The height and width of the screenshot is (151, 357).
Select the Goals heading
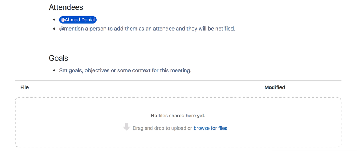pyautogui.click(x=59, y=58)
